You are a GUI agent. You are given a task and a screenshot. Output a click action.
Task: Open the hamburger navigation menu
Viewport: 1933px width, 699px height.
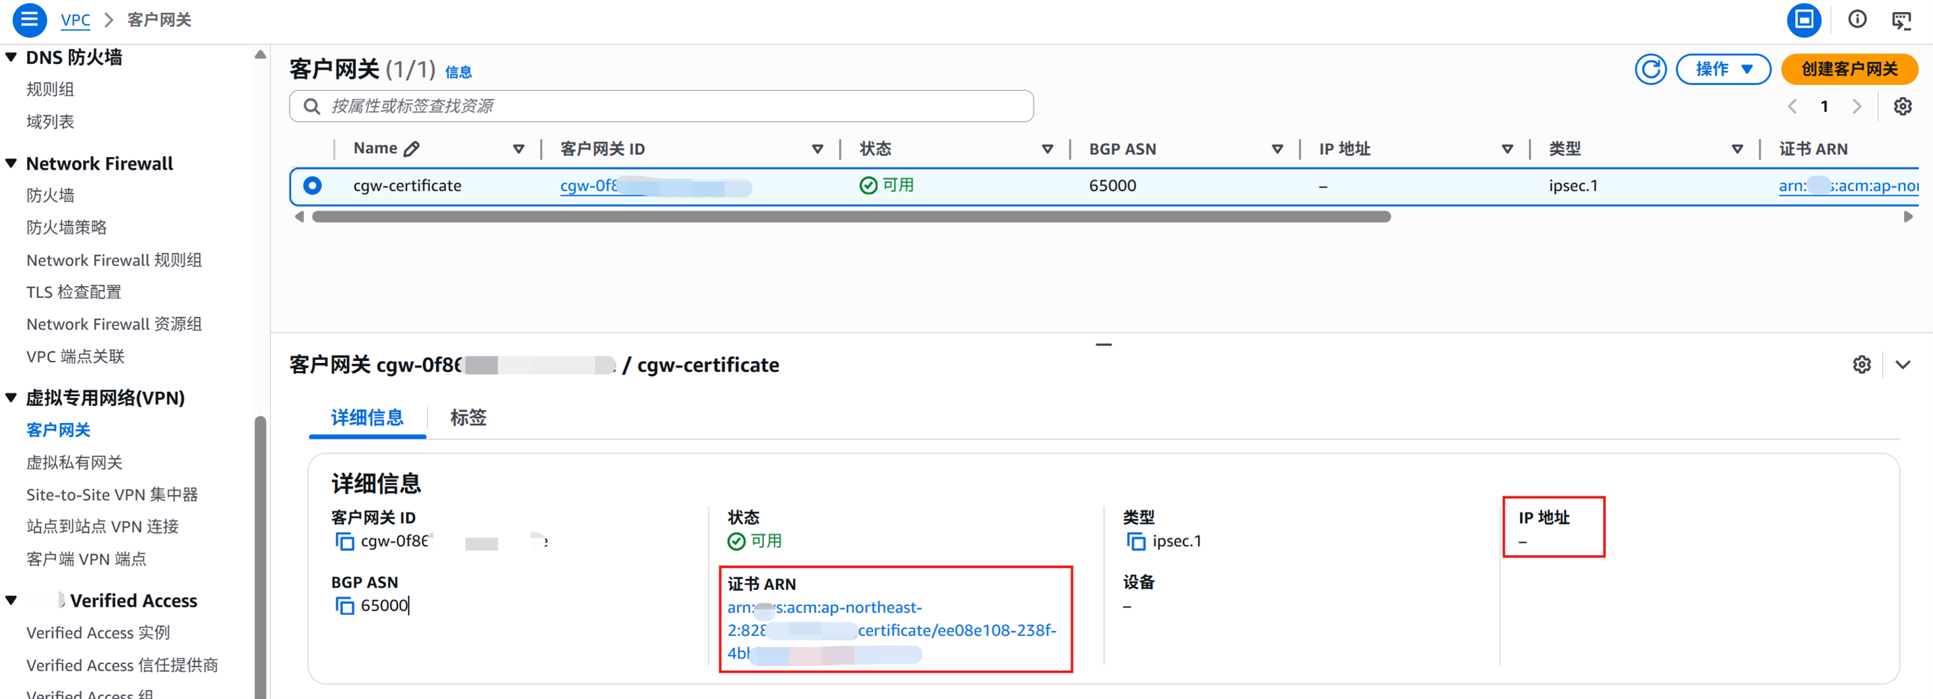pyautogui.click(x=29, y=20)
